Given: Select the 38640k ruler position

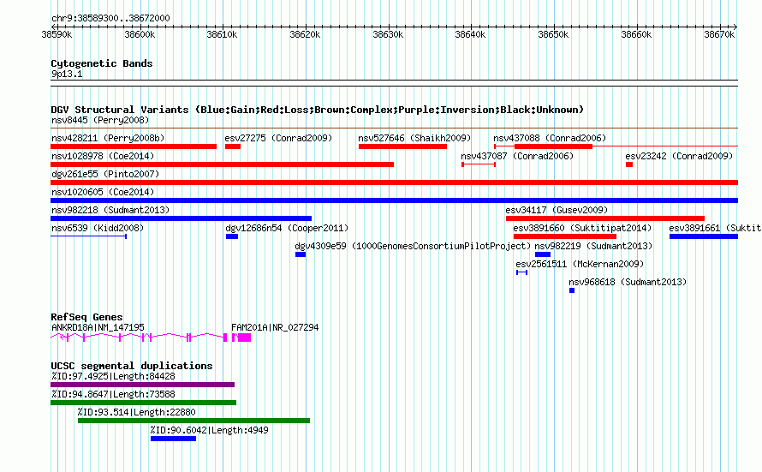Looking at the screenshot, I should [x=470, y=34].
